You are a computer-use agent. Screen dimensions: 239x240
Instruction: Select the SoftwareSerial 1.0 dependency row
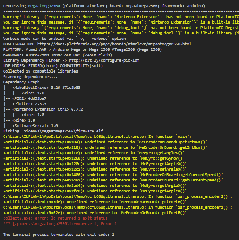coord(31,126)
